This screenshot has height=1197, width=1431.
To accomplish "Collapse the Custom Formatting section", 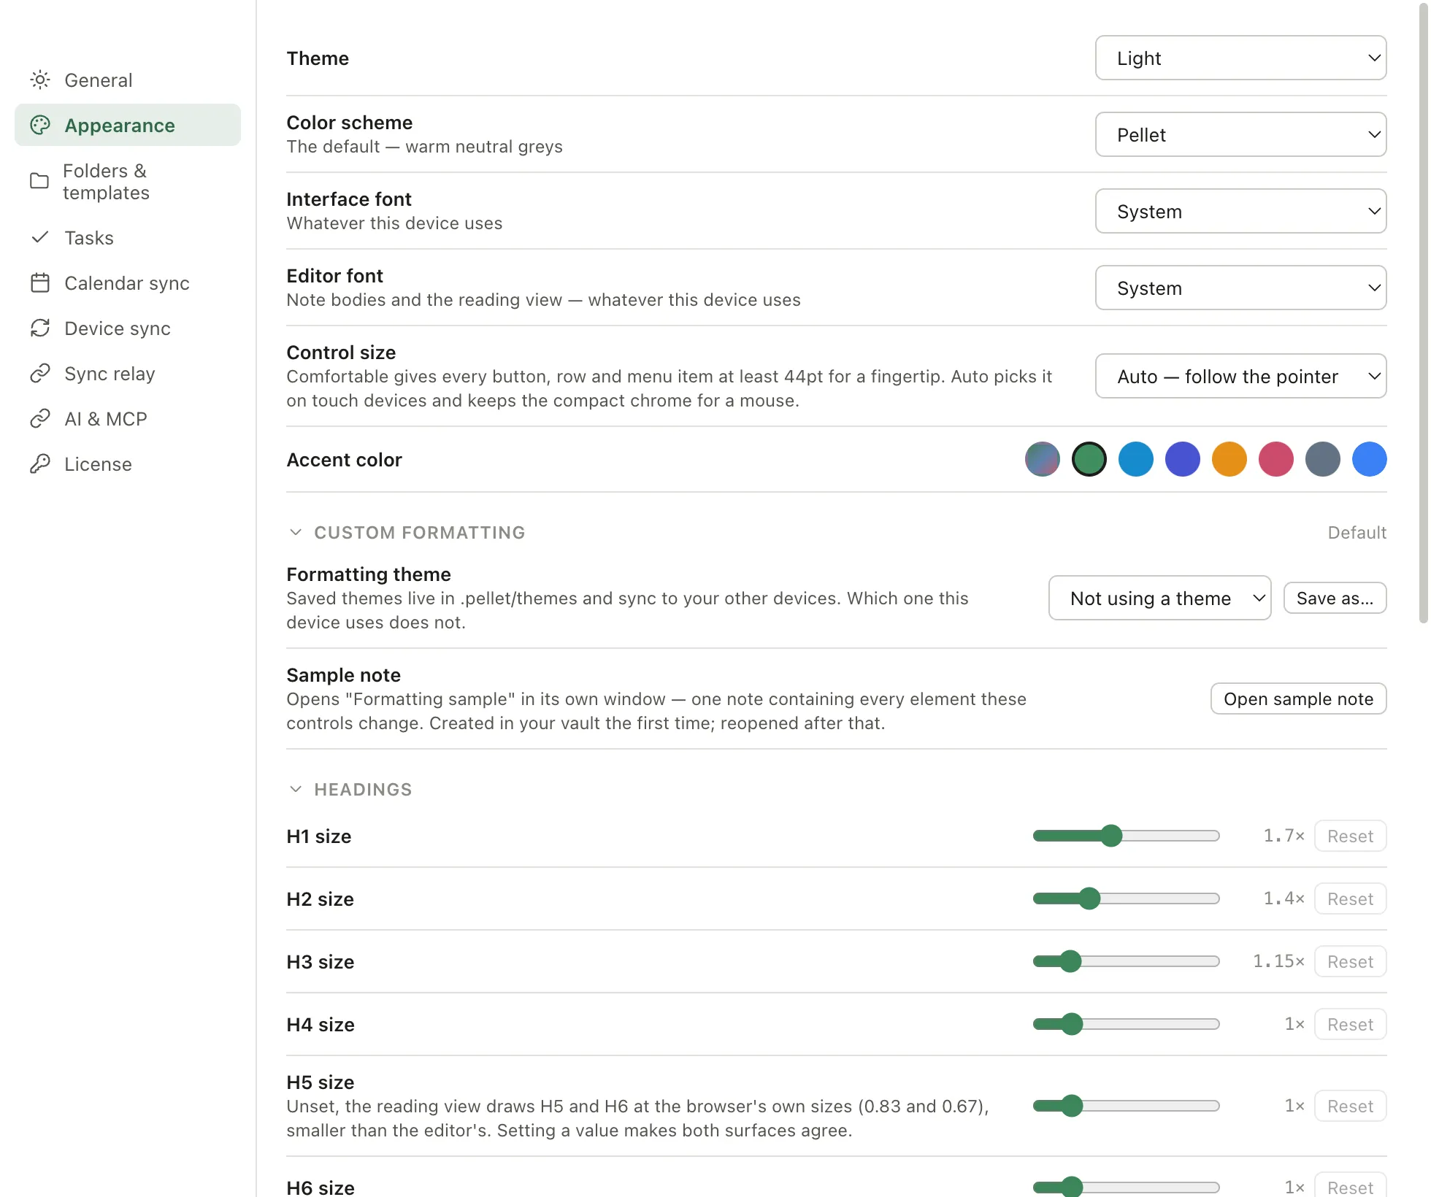I will 296,533.
